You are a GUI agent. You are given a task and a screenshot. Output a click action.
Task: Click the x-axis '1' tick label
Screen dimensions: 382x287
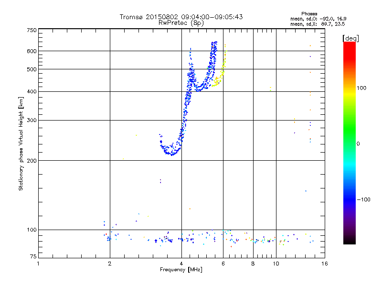click(38, 264)
